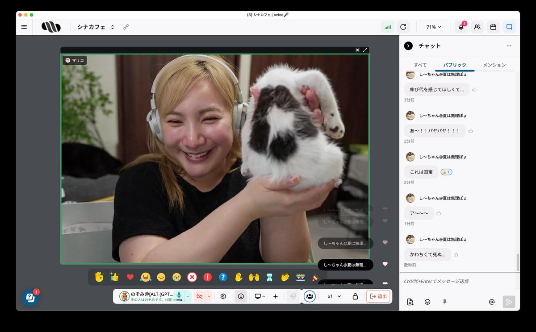Click the chat panel vertical scrollbar
This screenshot has height=332, width=536.
518,262
